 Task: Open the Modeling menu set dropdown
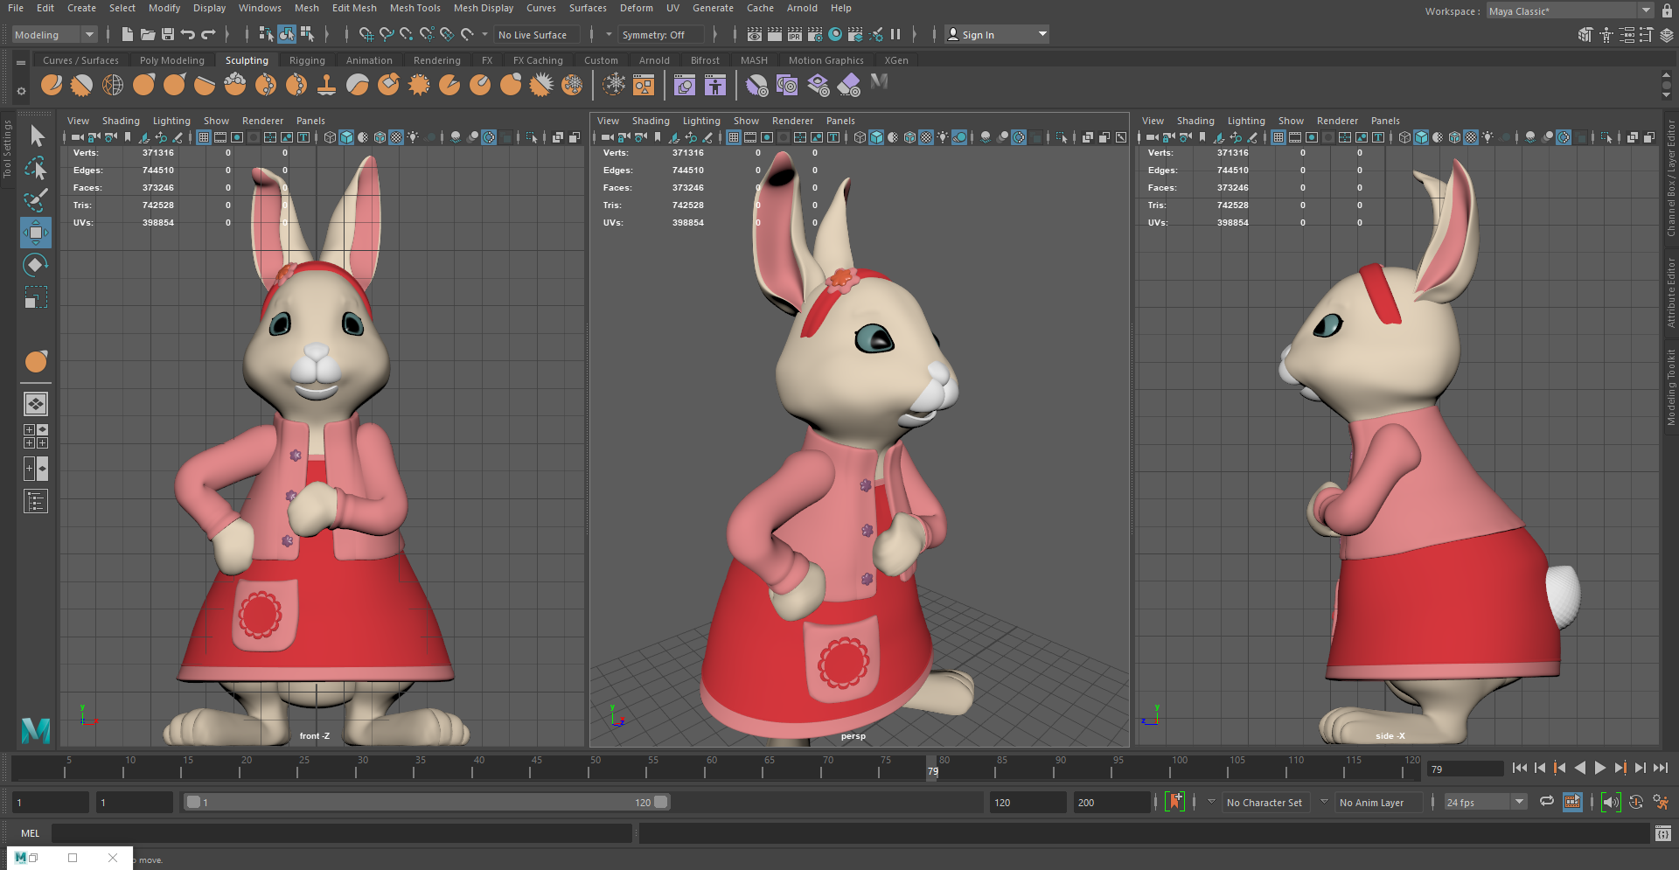[52, 34]
